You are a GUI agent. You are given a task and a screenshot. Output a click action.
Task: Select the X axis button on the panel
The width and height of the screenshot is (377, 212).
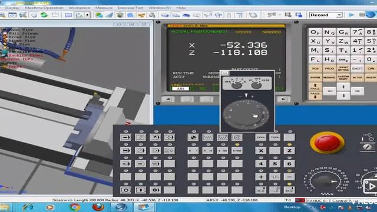coord(260,151)
